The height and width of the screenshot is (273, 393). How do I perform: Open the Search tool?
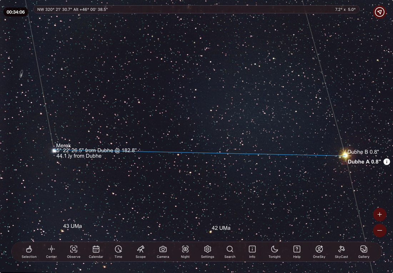230,252
